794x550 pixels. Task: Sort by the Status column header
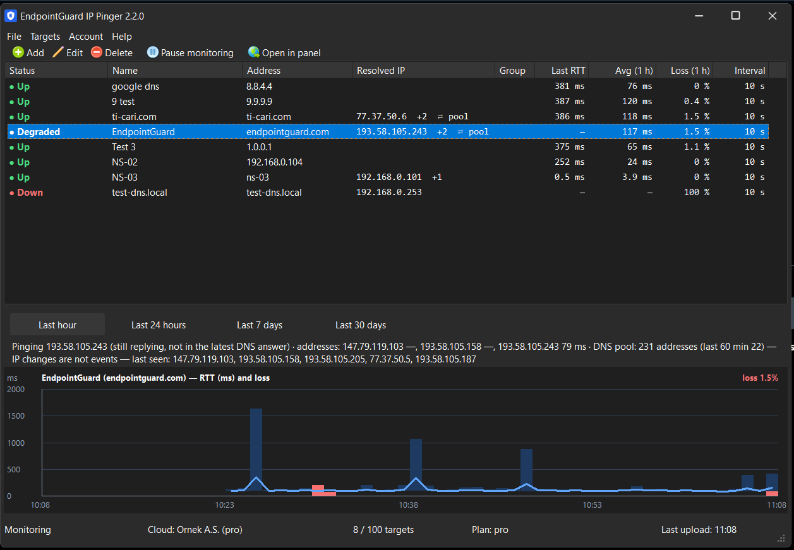point(56,70)
